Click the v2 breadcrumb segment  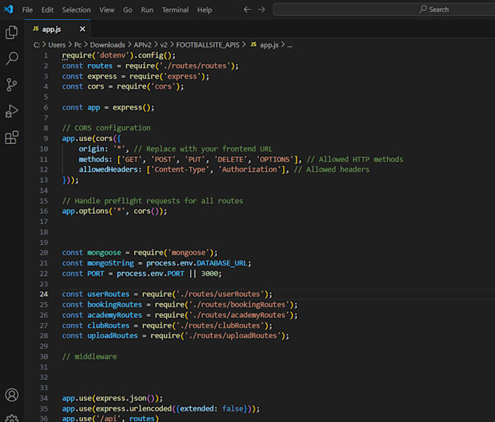(x=164, y=45)
